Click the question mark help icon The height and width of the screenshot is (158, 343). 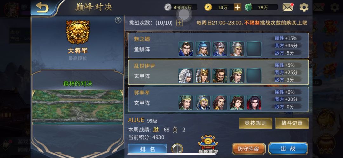tap(118, 21)
